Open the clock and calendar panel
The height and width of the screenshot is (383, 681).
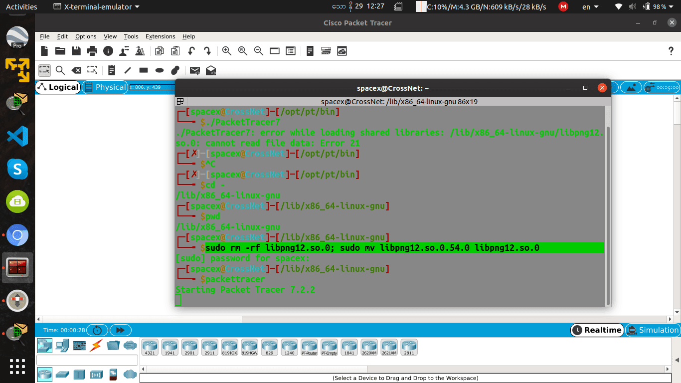click(358, 6)
